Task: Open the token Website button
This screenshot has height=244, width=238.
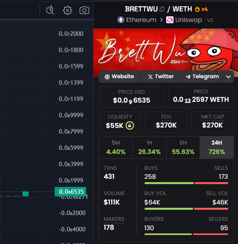Action: pyautogui.click(x=119, y=77)
